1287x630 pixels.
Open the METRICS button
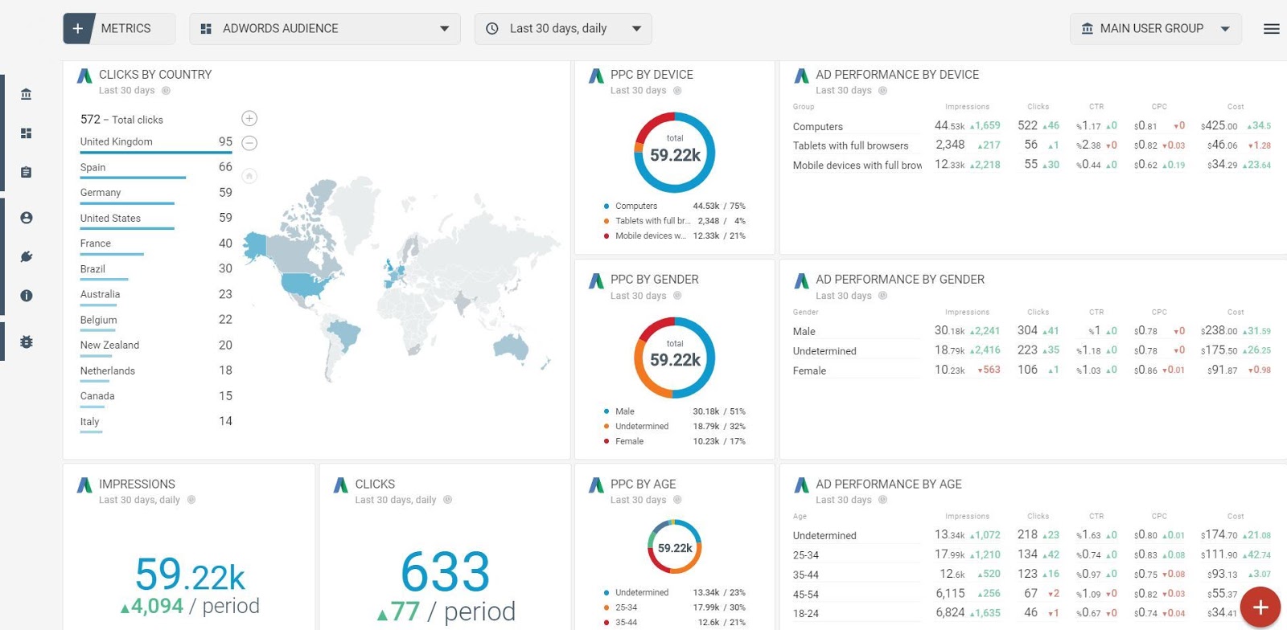(119, 28)
